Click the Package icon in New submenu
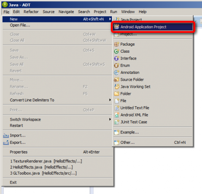Screen dimensions: 202x194 coord(116,44)
